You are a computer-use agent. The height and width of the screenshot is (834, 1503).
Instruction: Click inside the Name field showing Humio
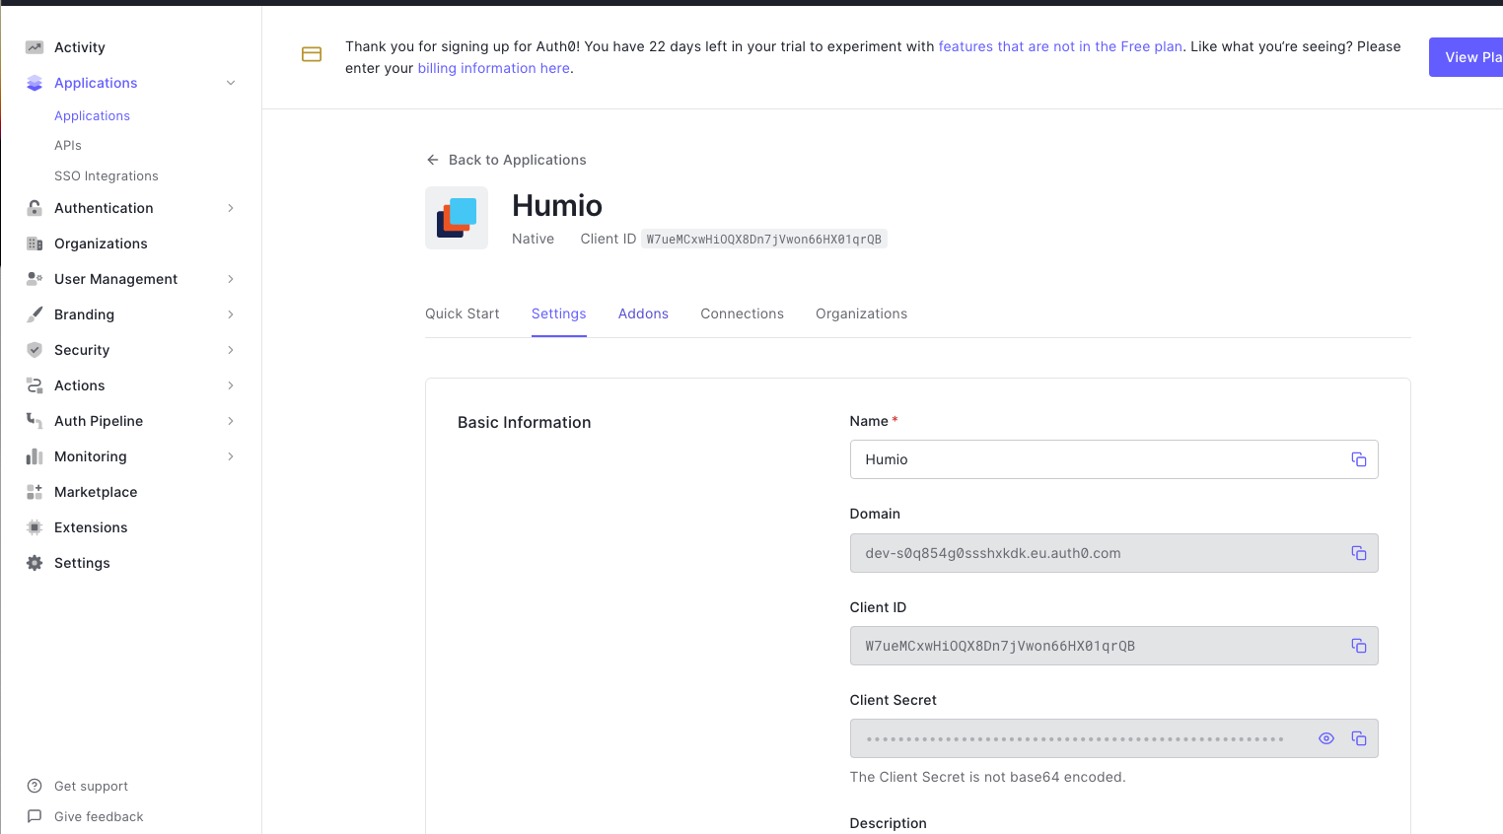tap(1085, 459)
